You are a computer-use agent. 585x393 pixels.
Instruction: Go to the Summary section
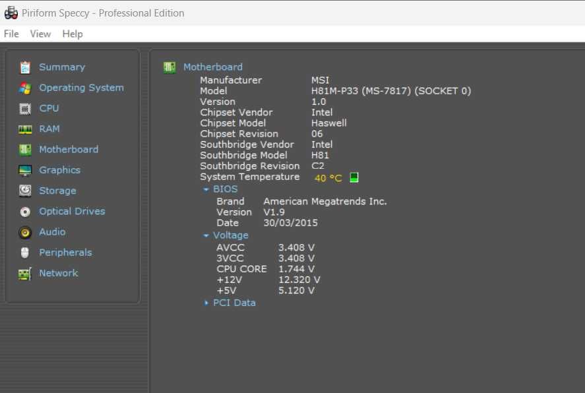click(x=62, y=67)
